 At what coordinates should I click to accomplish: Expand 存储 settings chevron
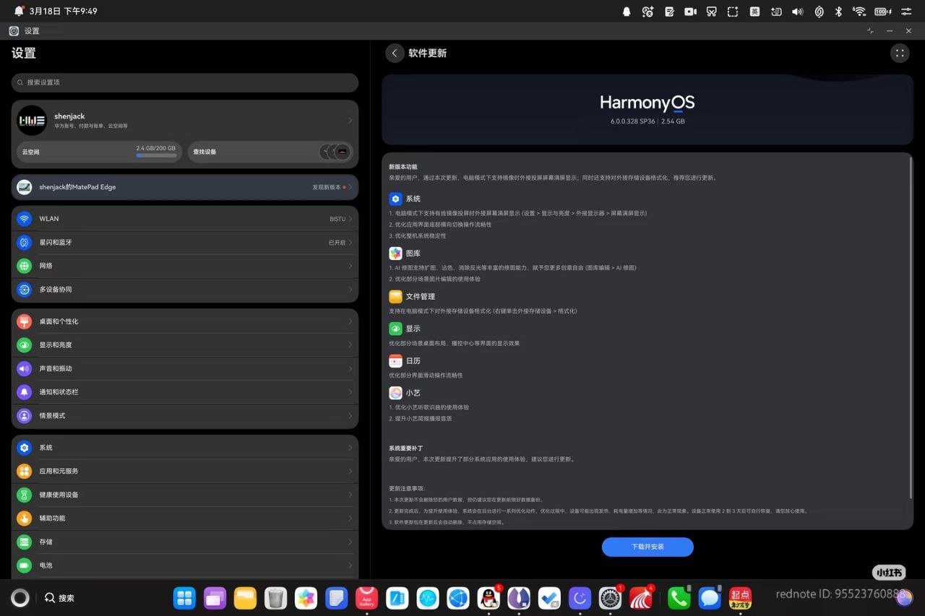pyautogui.click(x=350, y=542)
